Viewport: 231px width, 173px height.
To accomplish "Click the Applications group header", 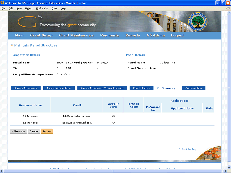I will (180, 101).
